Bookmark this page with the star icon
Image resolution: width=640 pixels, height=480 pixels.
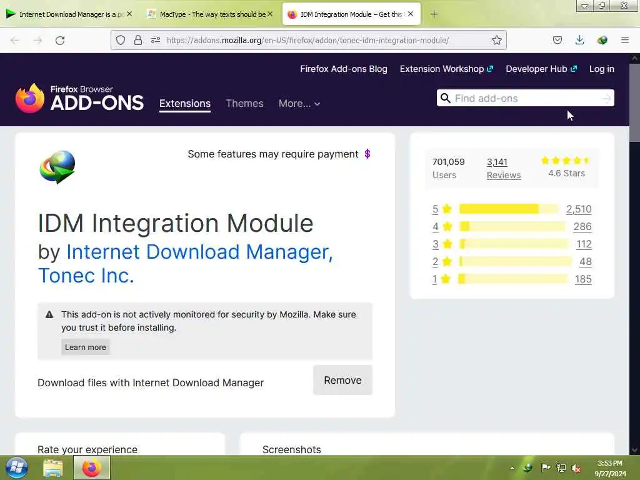[x=496, y=40]
